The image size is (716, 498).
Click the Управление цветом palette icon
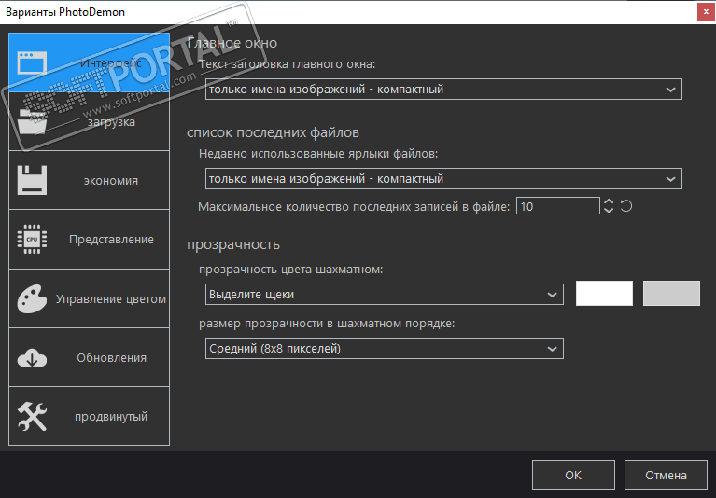[x=32, y=298]
